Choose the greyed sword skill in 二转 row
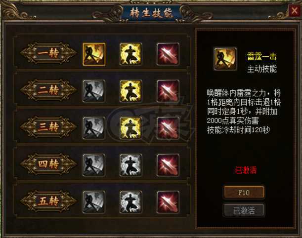The width and height of the screenshot is (302, 238). tap(94, 91)
